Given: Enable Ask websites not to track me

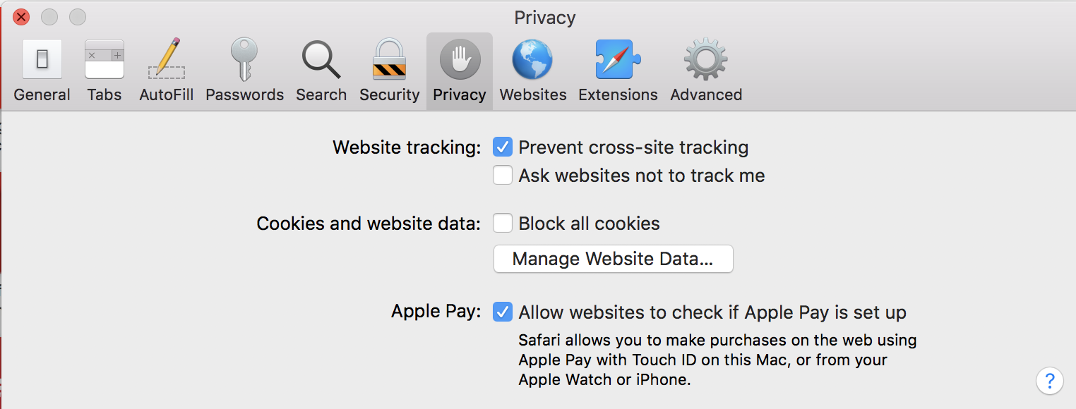Looking at the screenshot, I should (x=503, y=176).
